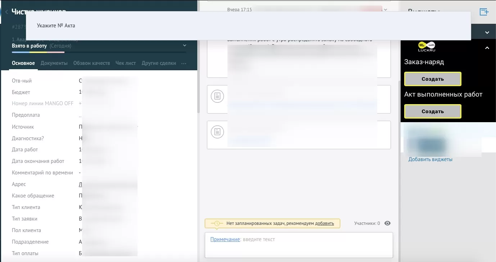The image size is (496, 262).
Task: Switch to the Документы tab
Action: pos(54,63)
